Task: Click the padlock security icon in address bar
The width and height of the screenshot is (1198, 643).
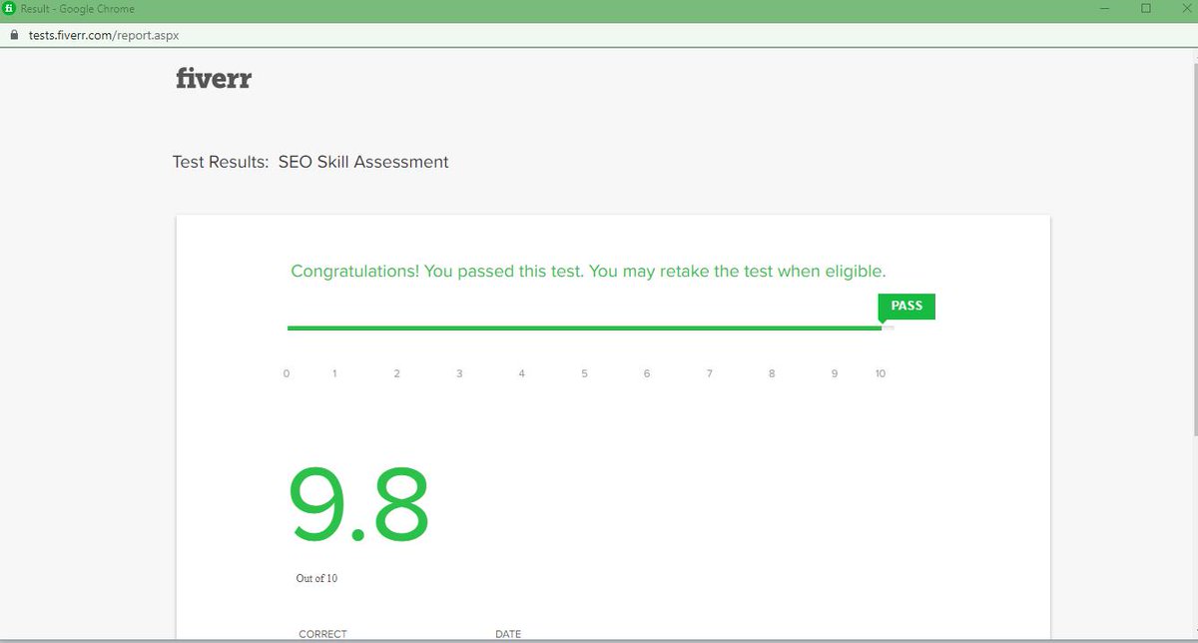Action: click(14, 34)
